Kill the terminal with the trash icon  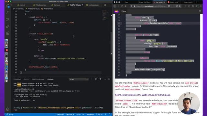[100, 79]
